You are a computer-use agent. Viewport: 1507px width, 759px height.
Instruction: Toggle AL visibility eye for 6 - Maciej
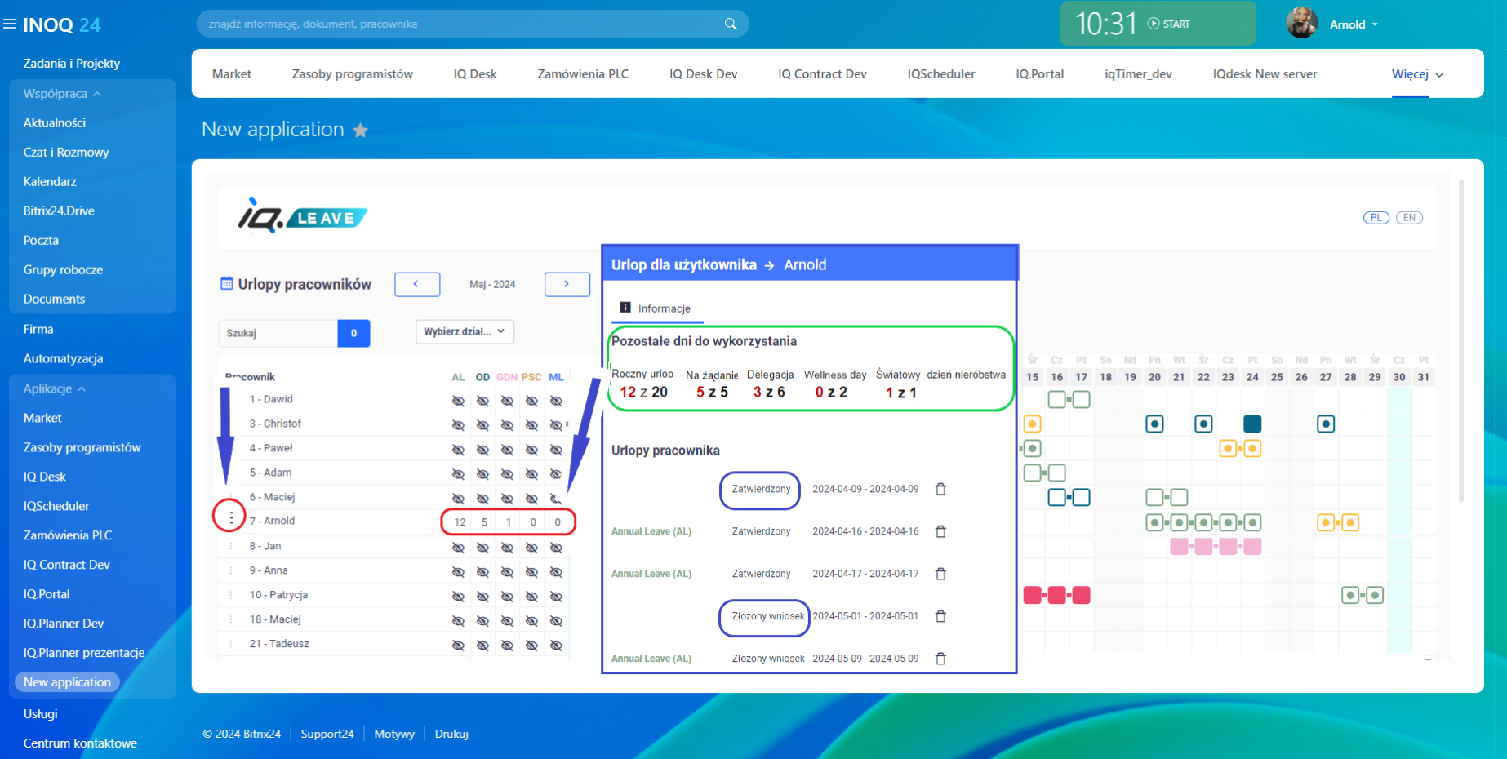[458, 499]
